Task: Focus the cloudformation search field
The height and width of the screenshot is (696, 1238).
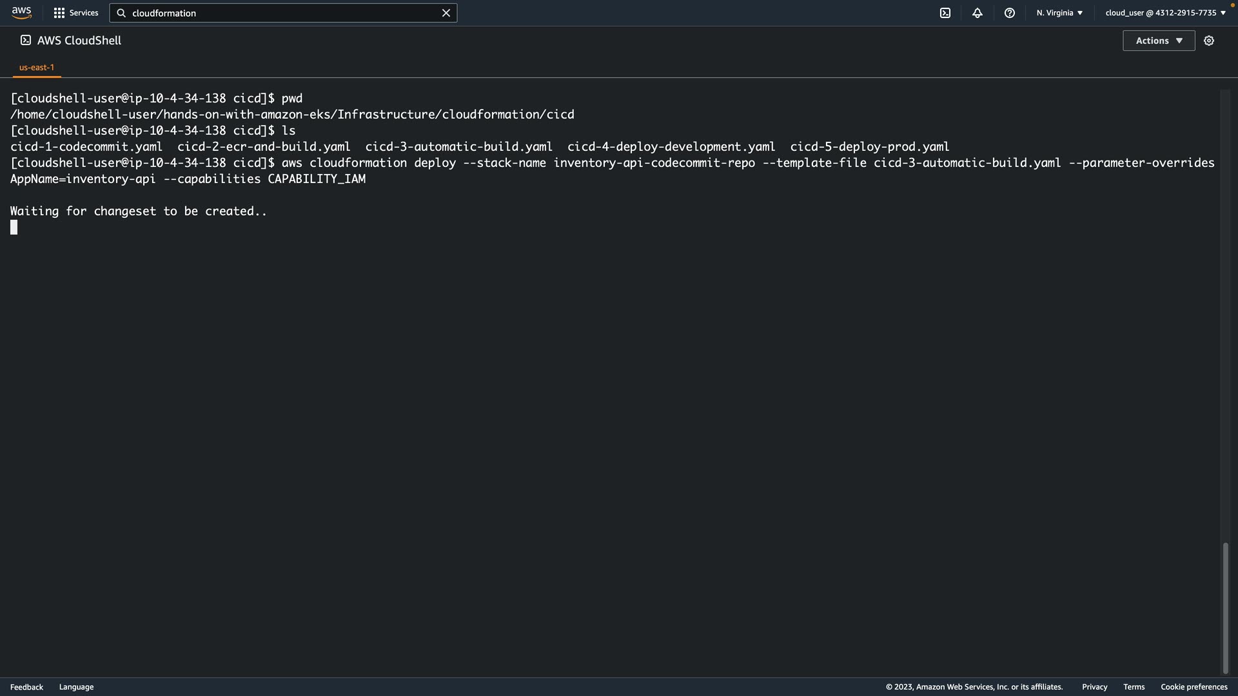Action: 284,13
